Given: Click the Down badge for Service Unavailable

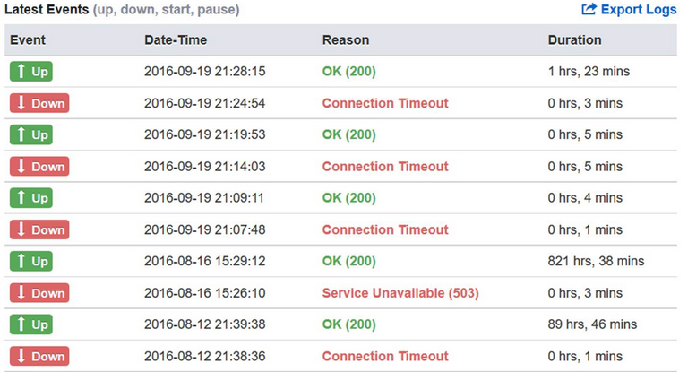Looking at the screenshot, I should point(39,293).
